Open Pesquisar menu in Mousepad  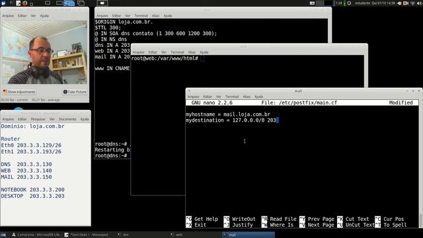(38, 119)
